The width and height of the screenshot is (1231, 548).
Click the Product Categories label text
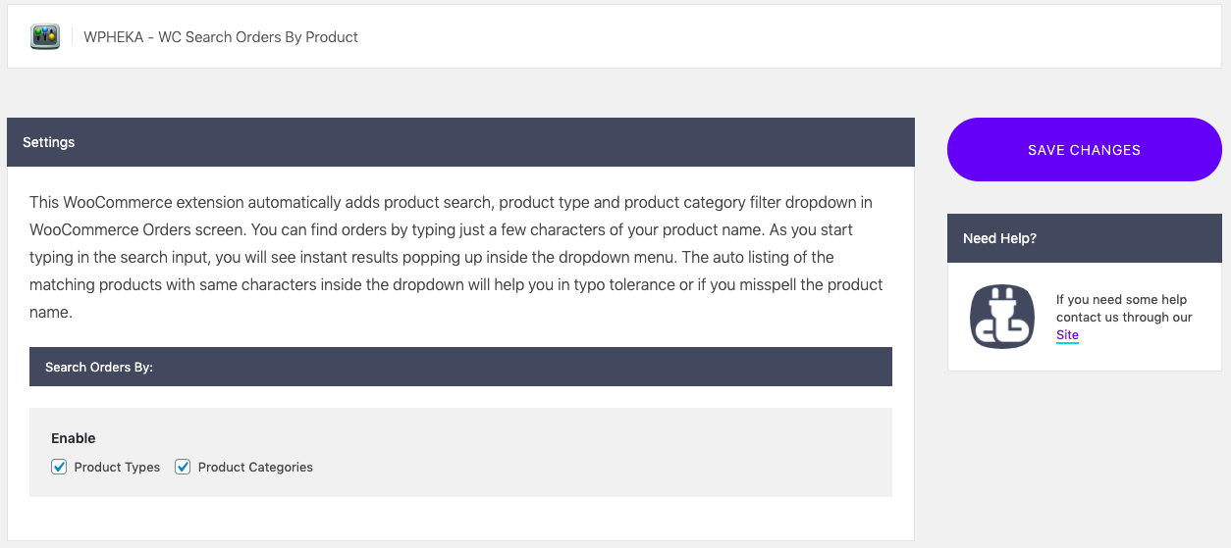[x=255, y=468]
